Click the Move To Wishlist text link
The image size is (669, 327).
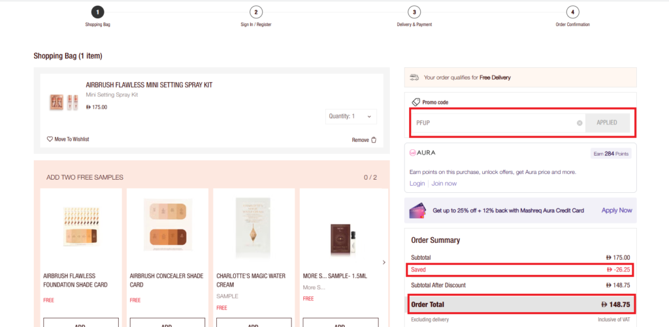tap(72, 139)
